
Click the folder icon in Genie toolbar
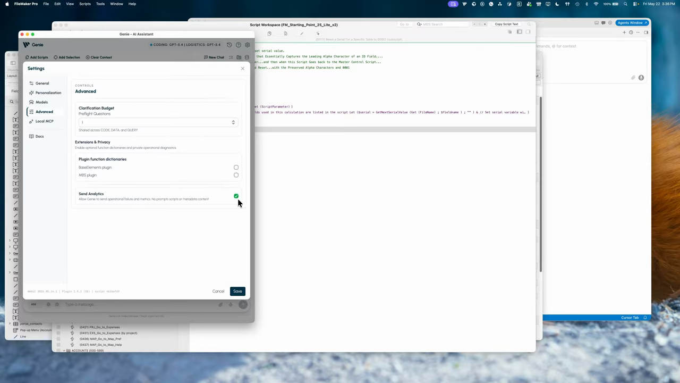(239, 57)
